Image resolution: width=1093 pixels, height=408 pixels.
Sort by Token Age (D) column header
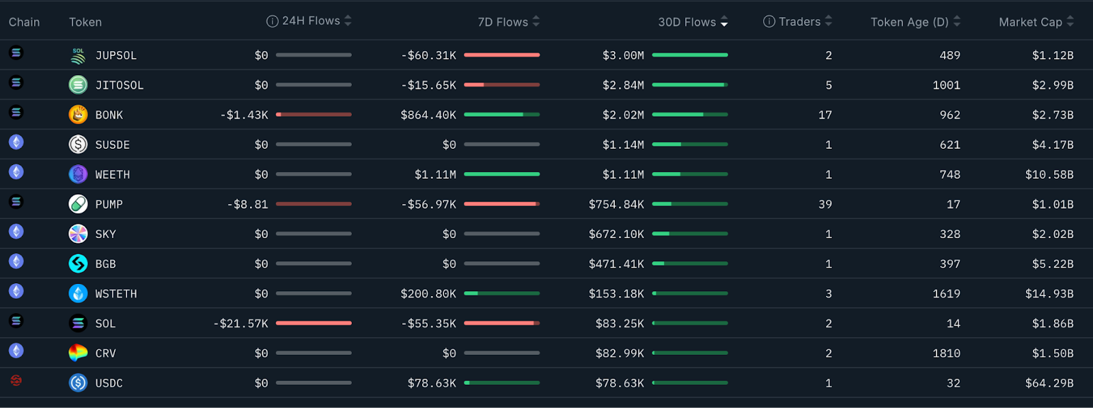(x=915, y=22)
